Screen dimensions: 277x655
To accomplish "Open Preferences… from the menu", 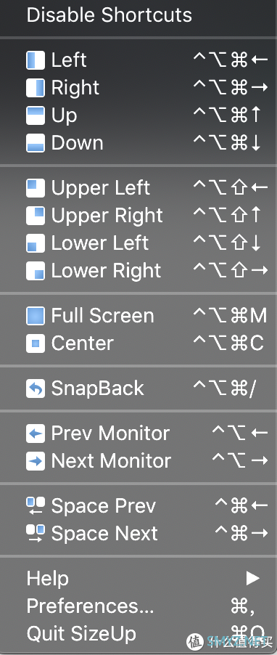I will point(138,606).
